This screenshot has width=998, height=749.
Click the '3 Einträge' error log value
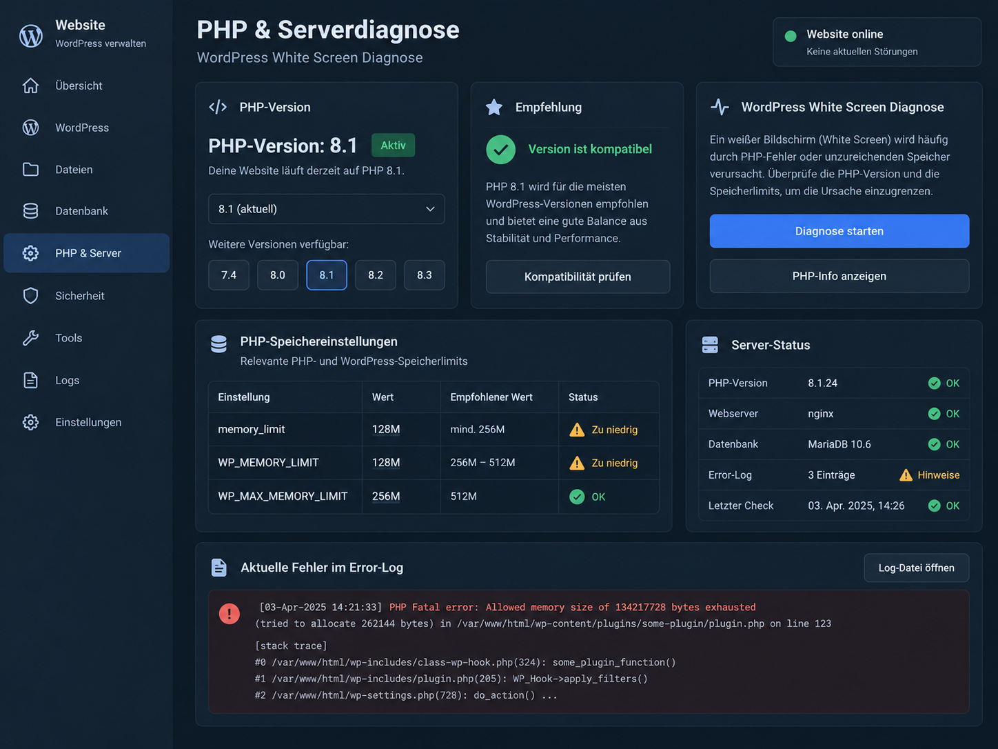pyautogui.click(x=831, y=475)
